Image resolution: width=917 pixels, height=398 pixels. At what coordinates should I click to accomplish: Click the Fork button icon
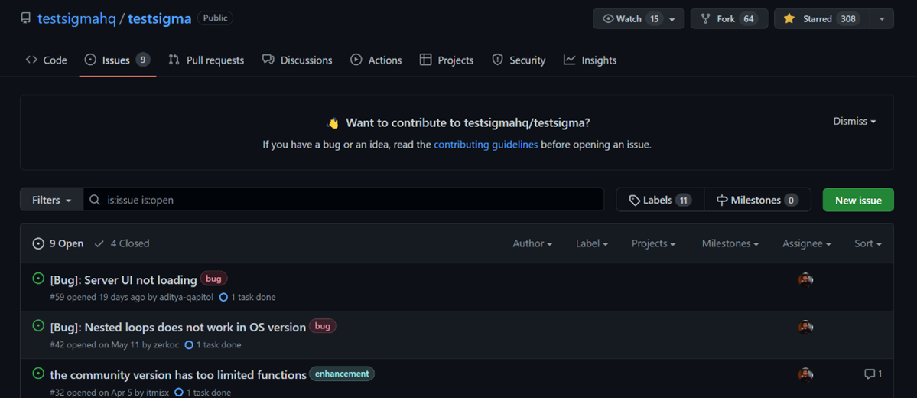click(x=705, y=18)
